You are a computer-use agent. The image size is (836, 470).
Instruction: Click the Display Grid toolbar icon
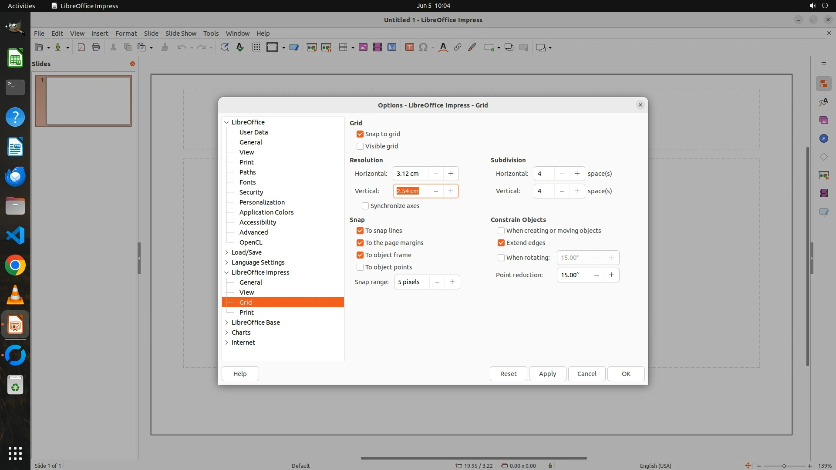257,47
